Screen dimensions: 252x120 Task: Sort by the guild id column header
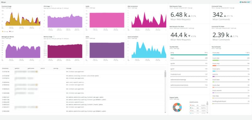click(x=17, y=68)
